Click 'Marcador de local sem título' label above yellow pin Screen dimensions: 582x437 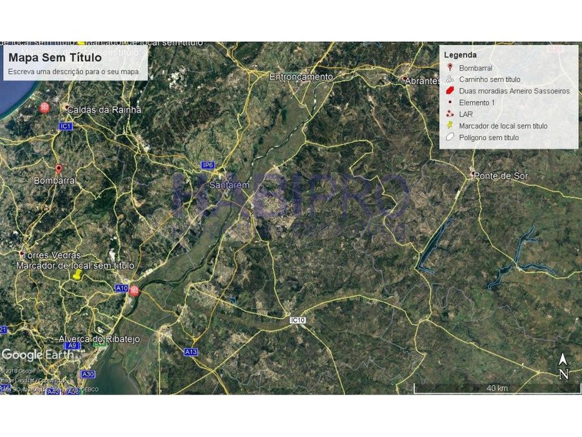pyautogui.click(x=75, y=266)
